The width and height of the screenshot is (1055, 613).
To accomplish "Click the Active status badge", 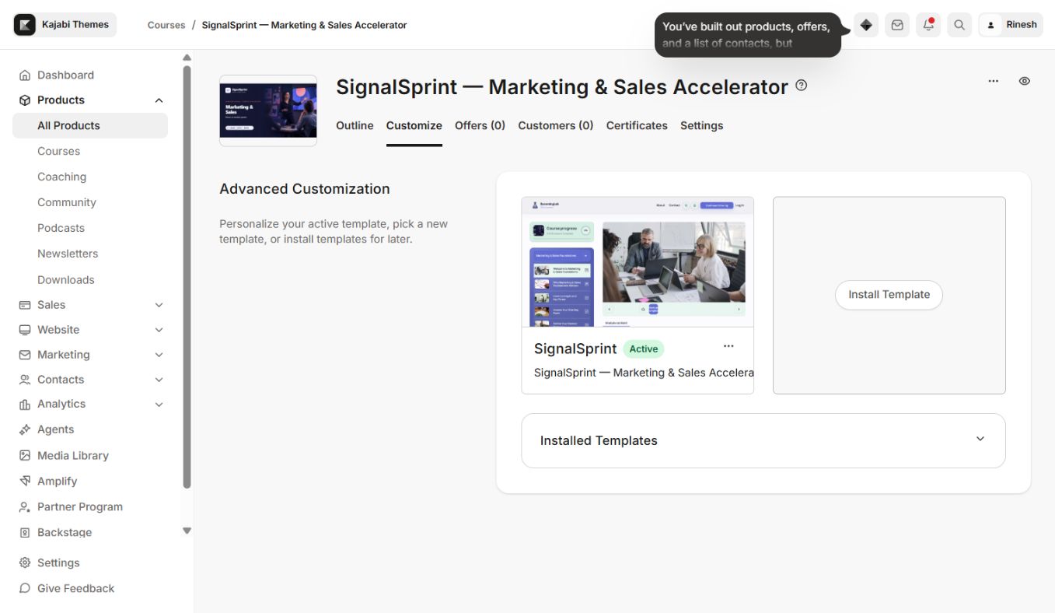I will pos(644,349).
